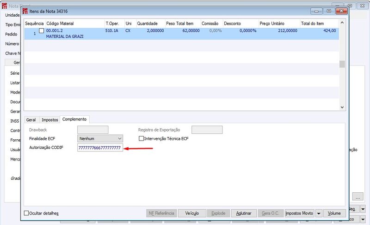This screenshot has height=225, width=370.
Task: Click the Sequência column header
Action: [x=34, y=24]
